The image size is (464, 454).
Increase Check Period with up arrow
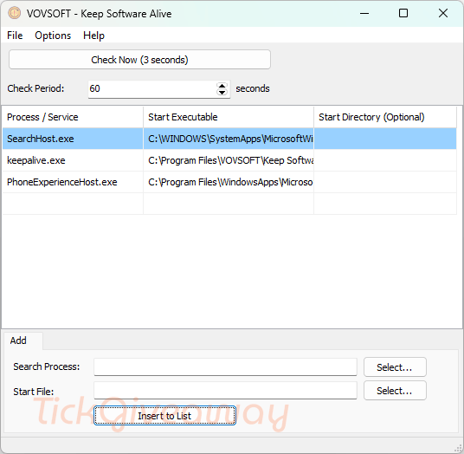tap(222, 86)
